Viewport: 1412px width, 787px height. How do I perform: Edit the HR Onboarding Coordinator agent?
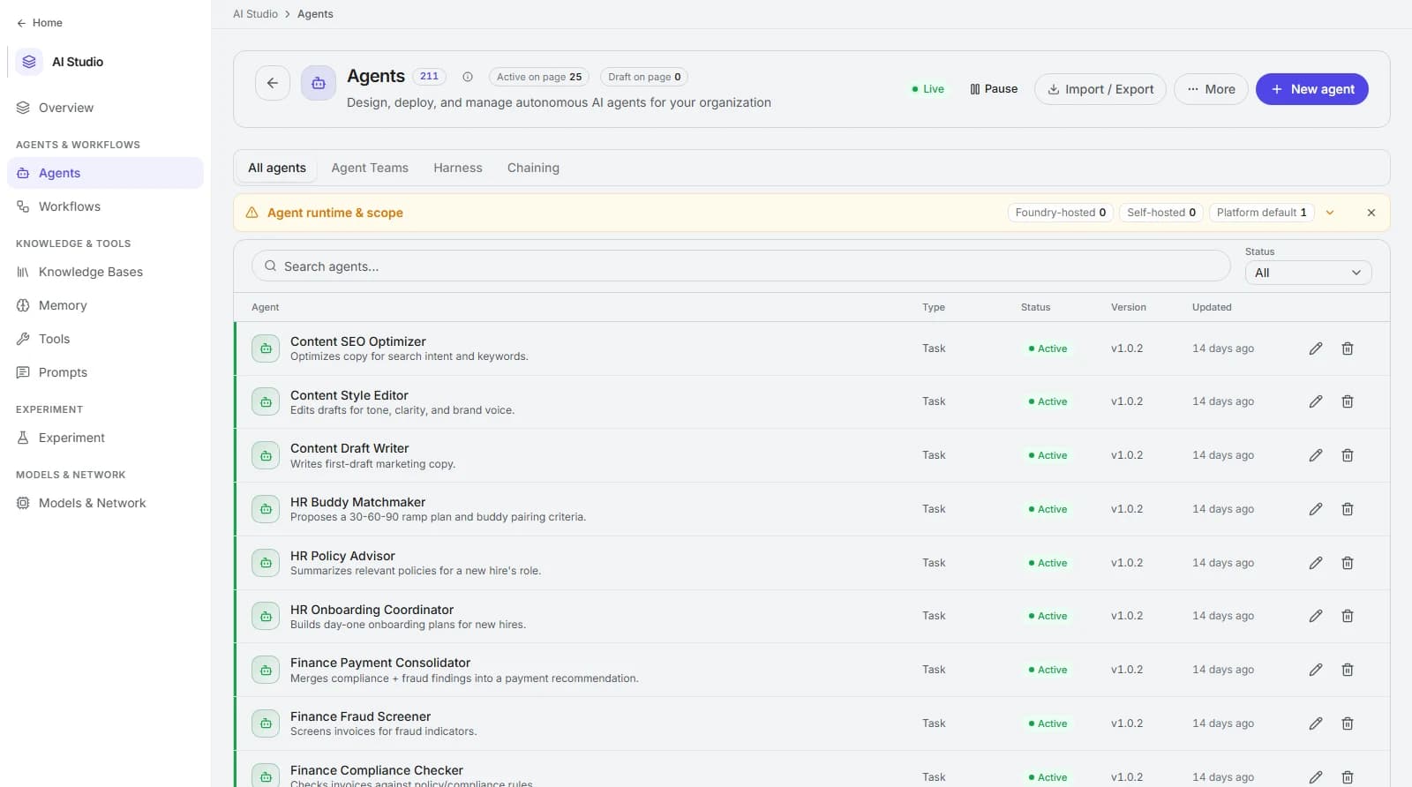[1315, 616]
